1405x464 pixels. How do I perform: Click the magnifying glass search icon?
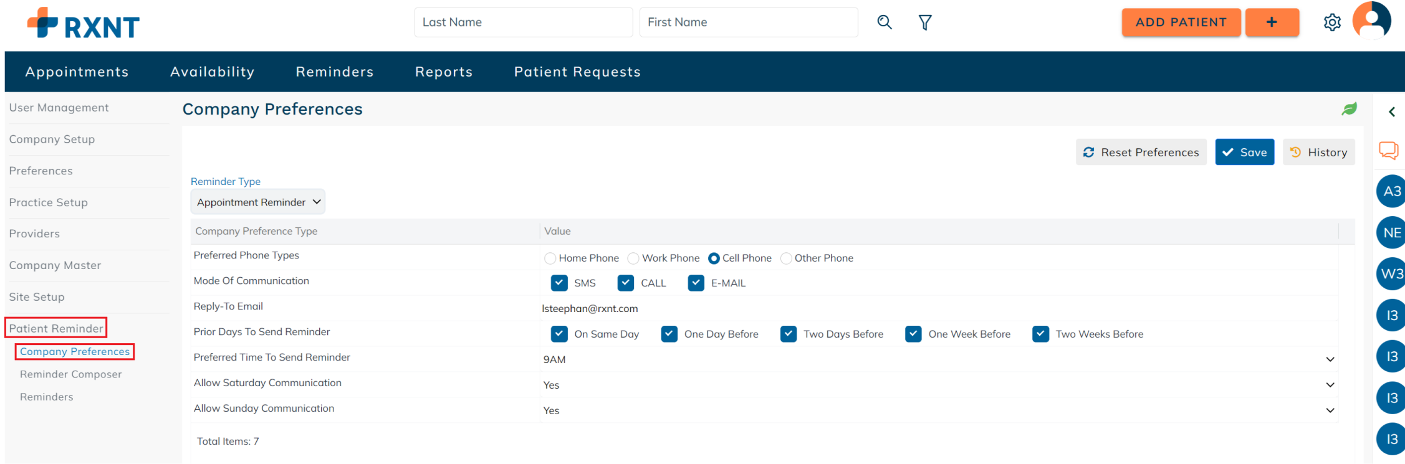884,22
